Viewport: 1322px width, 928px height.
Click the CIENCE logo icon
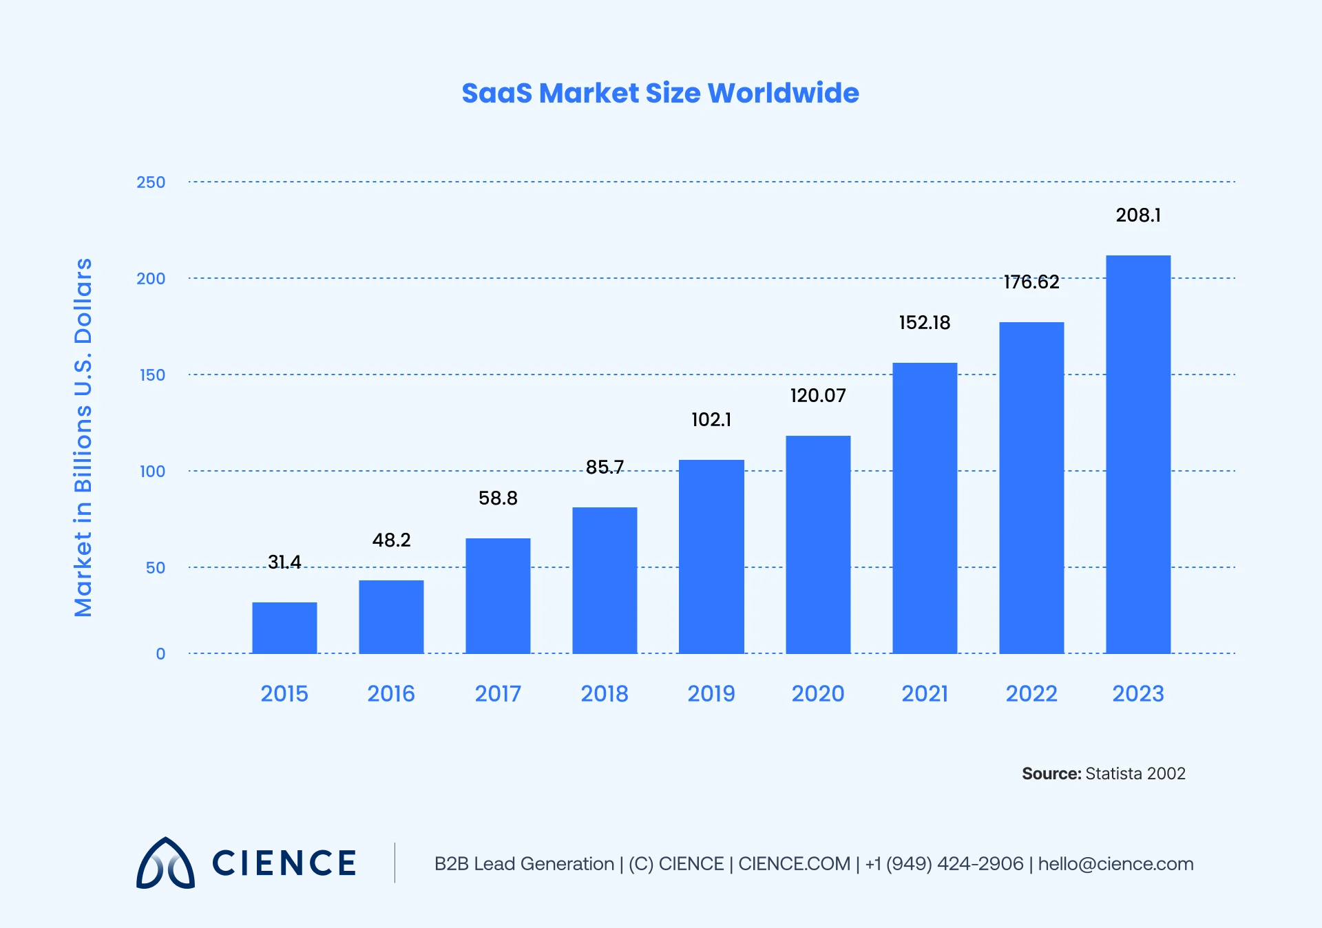[165, 863]
